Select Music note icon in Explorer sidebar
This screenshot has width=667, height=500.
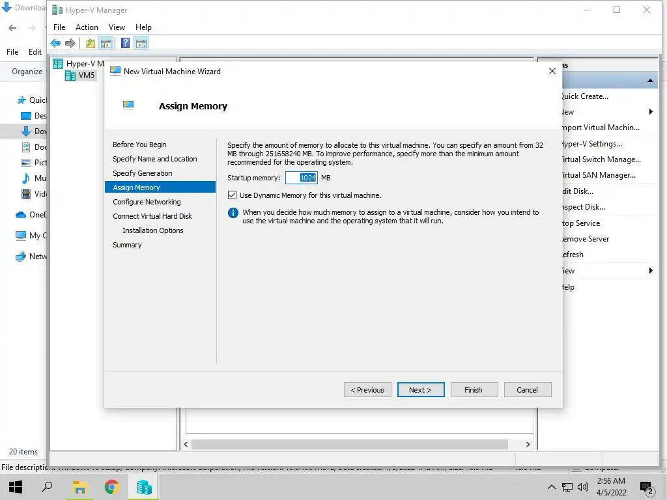(26, 178)
